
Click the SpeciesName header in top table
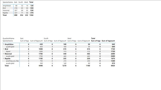[x=8, y=2]
